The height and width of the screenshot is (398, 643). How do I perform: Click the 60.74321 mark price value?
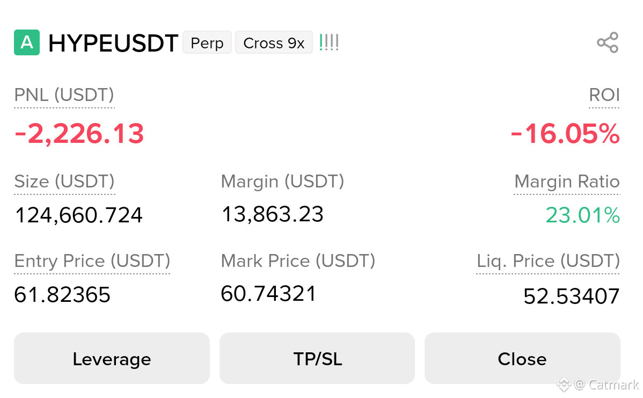(x=268, y=294)
